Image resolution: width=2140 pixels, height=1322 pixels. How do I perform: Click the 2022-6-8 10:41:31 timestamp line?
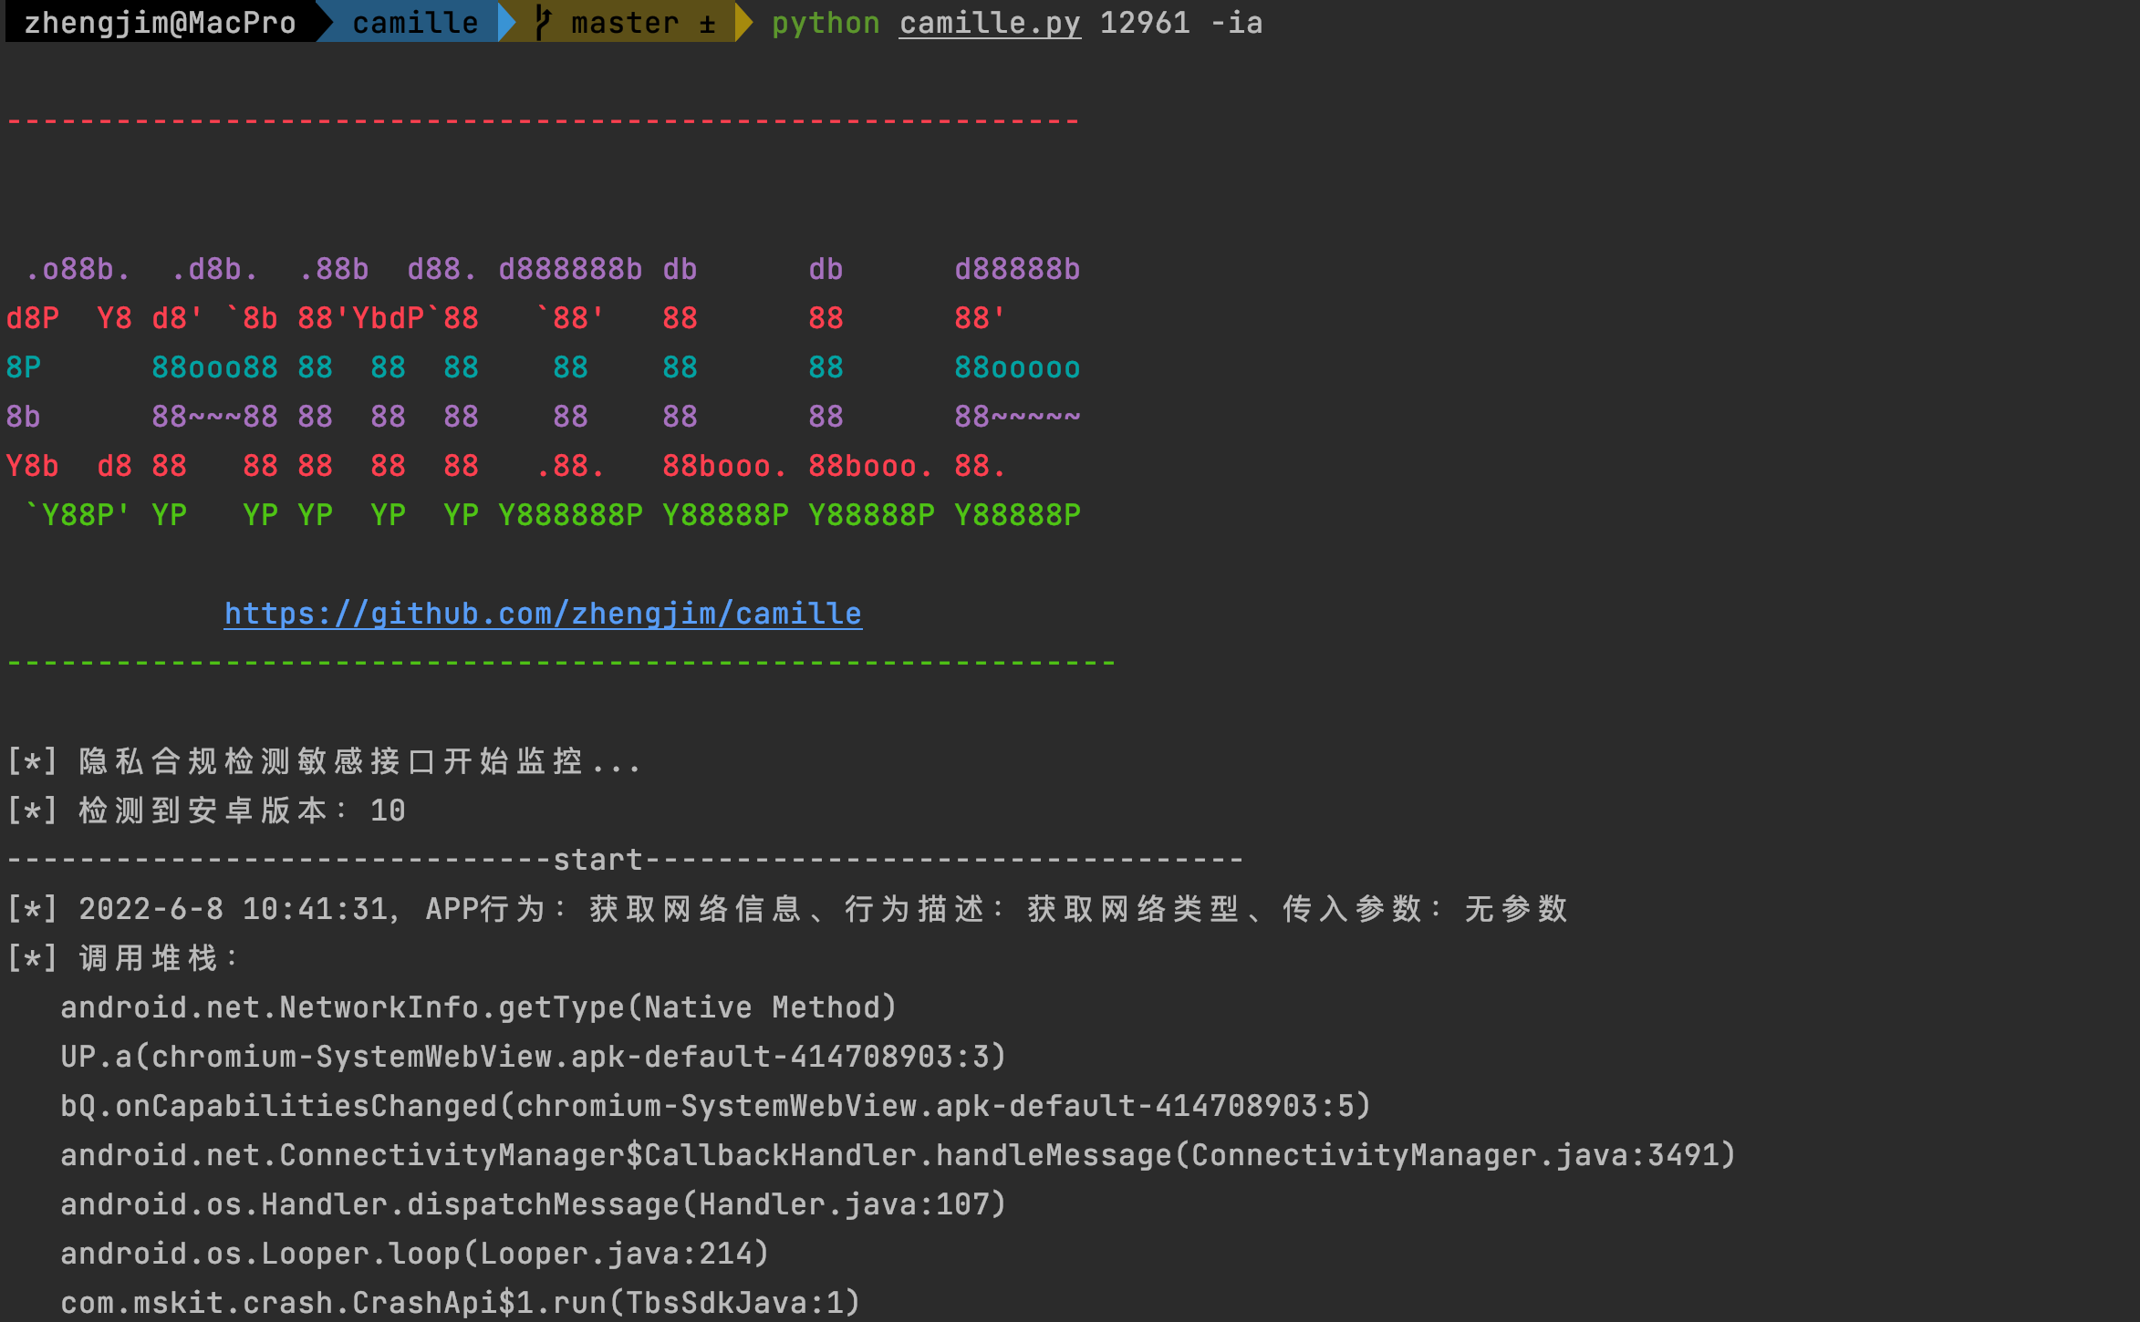coord(237,909)
